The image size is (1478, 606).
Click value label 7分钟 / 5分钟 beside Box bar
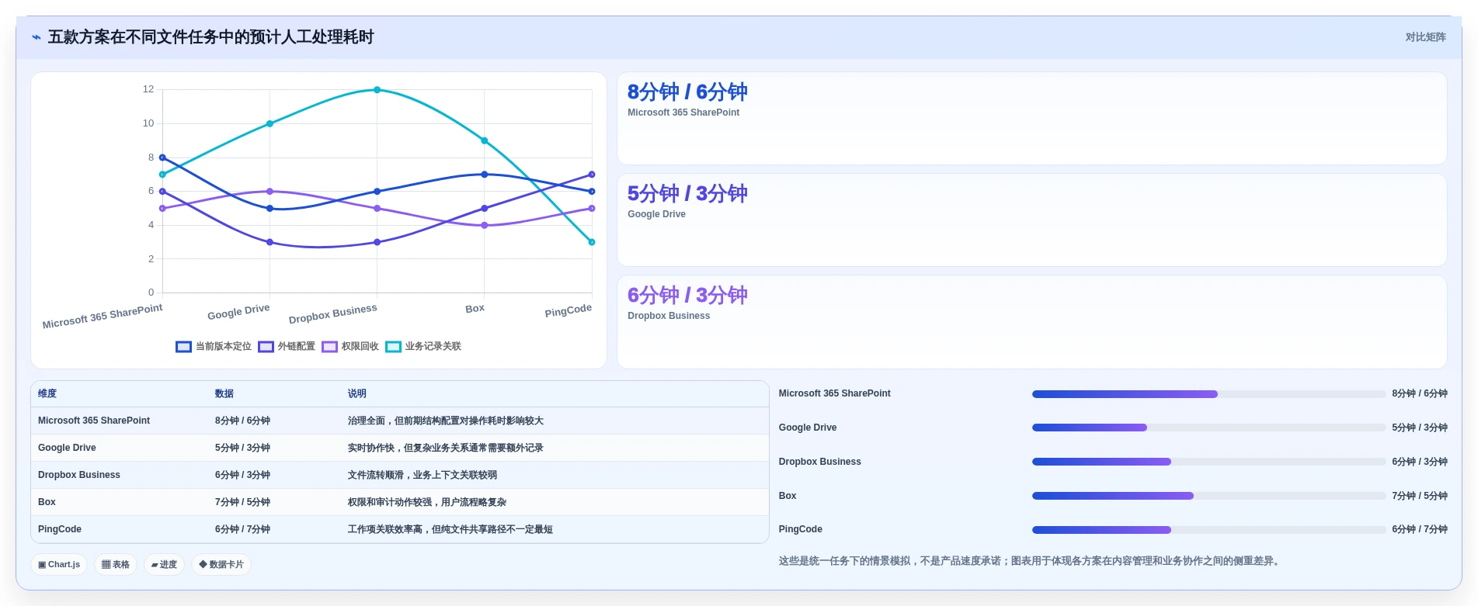pos(1420,496)
